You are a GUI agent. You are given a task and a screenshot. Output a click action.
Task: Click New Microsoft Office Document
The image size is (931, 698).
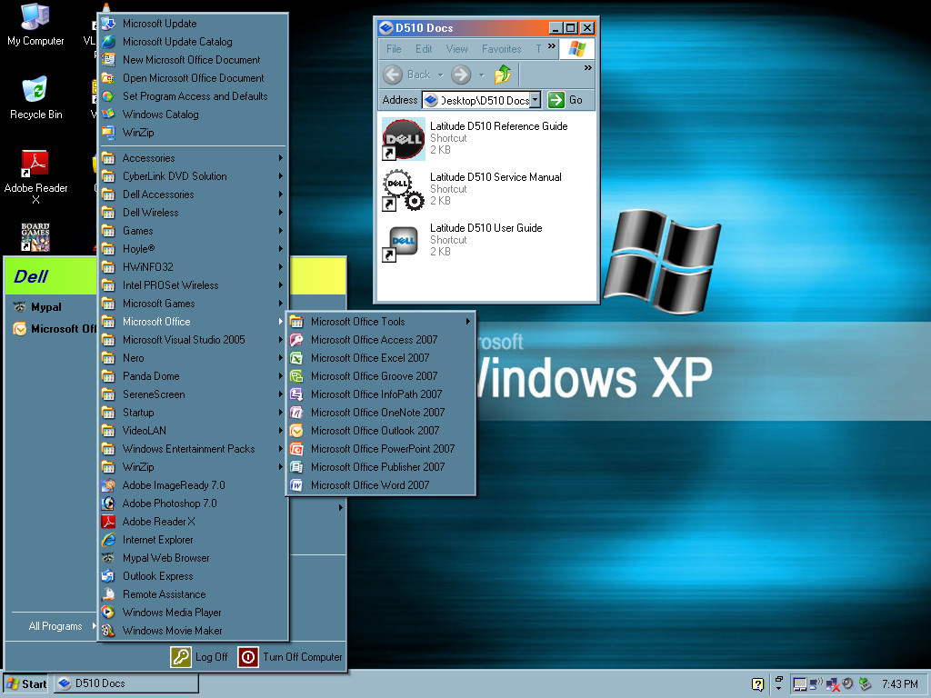tap(193, 60)
